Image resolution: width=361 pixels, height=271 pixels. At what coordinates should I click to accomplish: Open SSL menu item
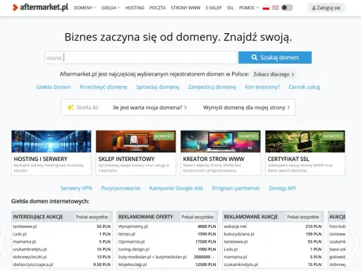point(231,8)
